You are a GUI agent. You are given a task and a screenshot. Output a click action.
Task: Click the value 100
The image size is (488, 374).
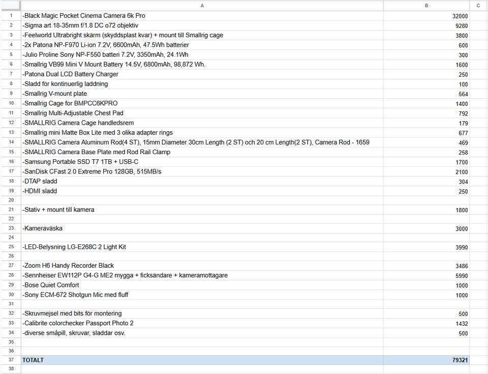click(x=463, y=84)
